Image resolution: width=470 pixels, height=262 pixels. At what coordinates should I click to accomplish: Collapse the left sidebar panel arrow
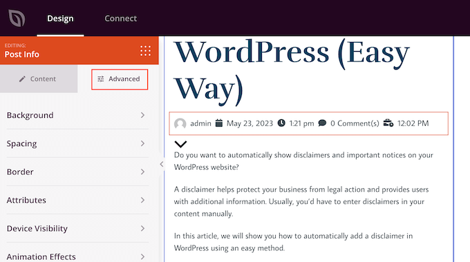point(162,164)
